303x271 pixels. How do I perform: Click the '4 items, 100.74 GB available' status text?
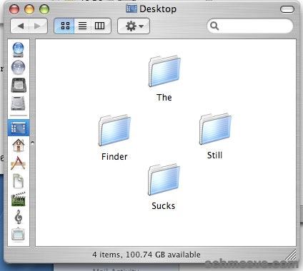tap(146, 255)
